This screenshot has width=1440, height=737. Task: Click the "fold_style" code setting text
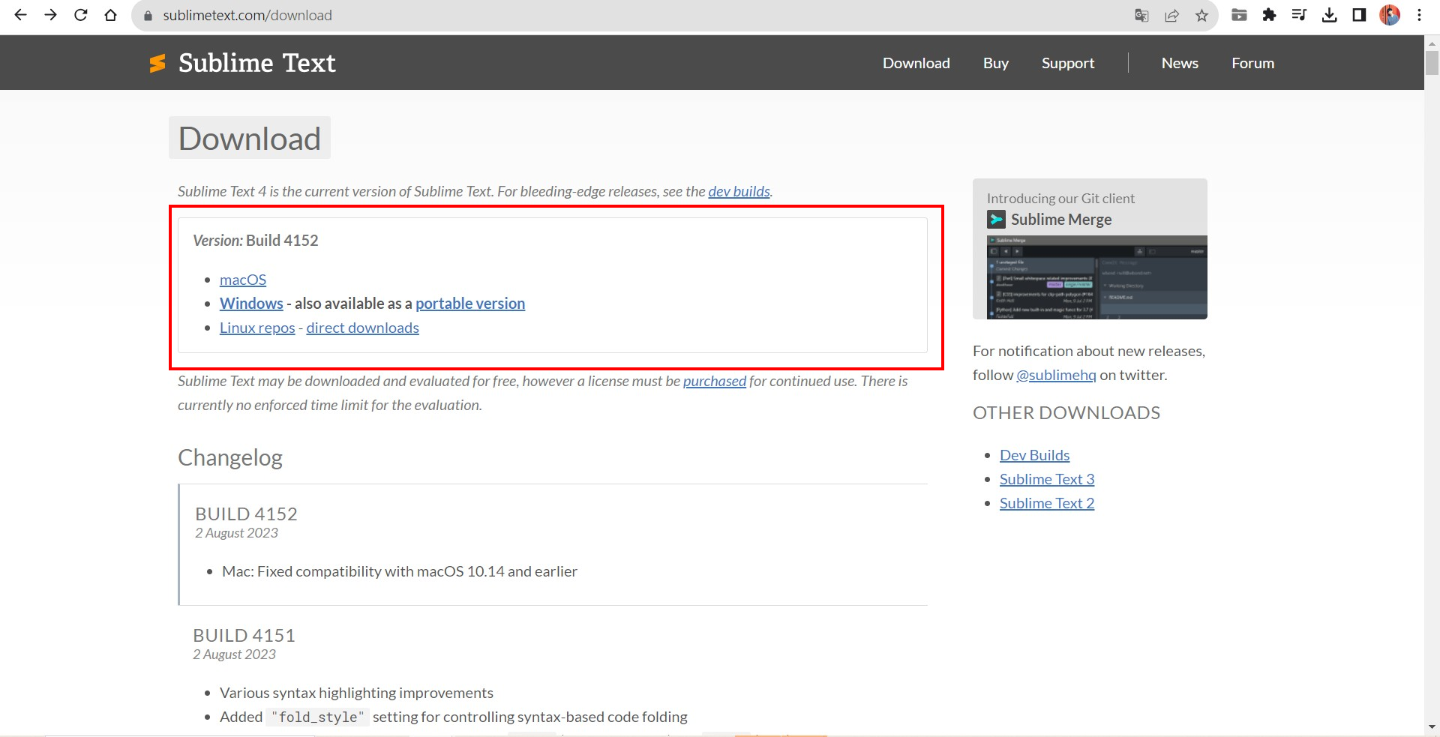pos(318,718)
